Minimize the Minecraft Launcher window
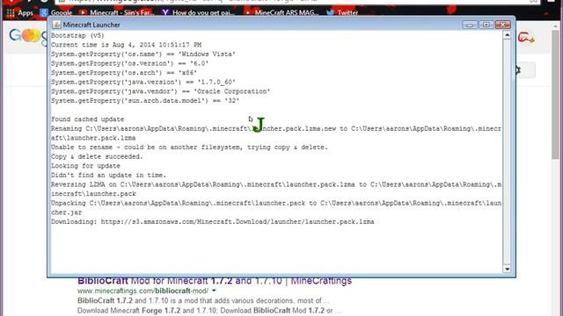This screenshot has height=316, width=563. (470, 25)
